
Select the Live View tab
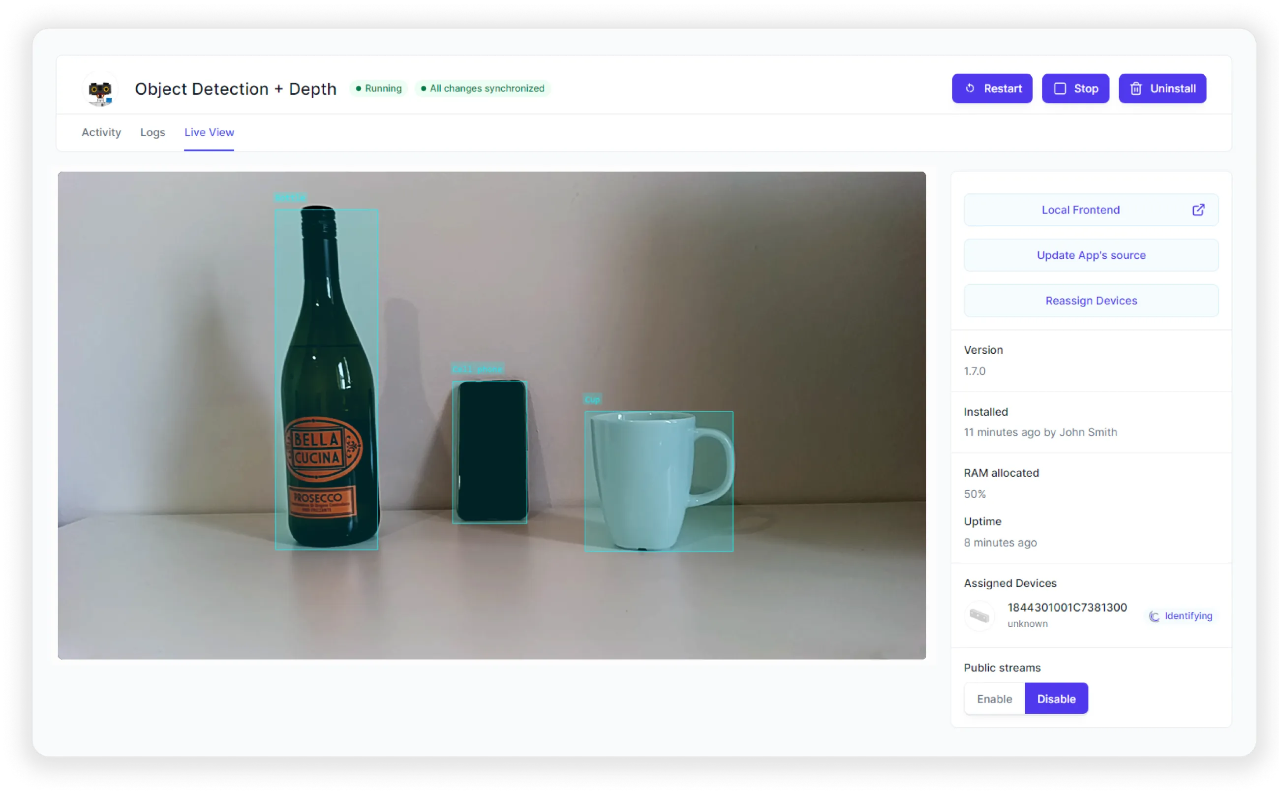(209, 132)
